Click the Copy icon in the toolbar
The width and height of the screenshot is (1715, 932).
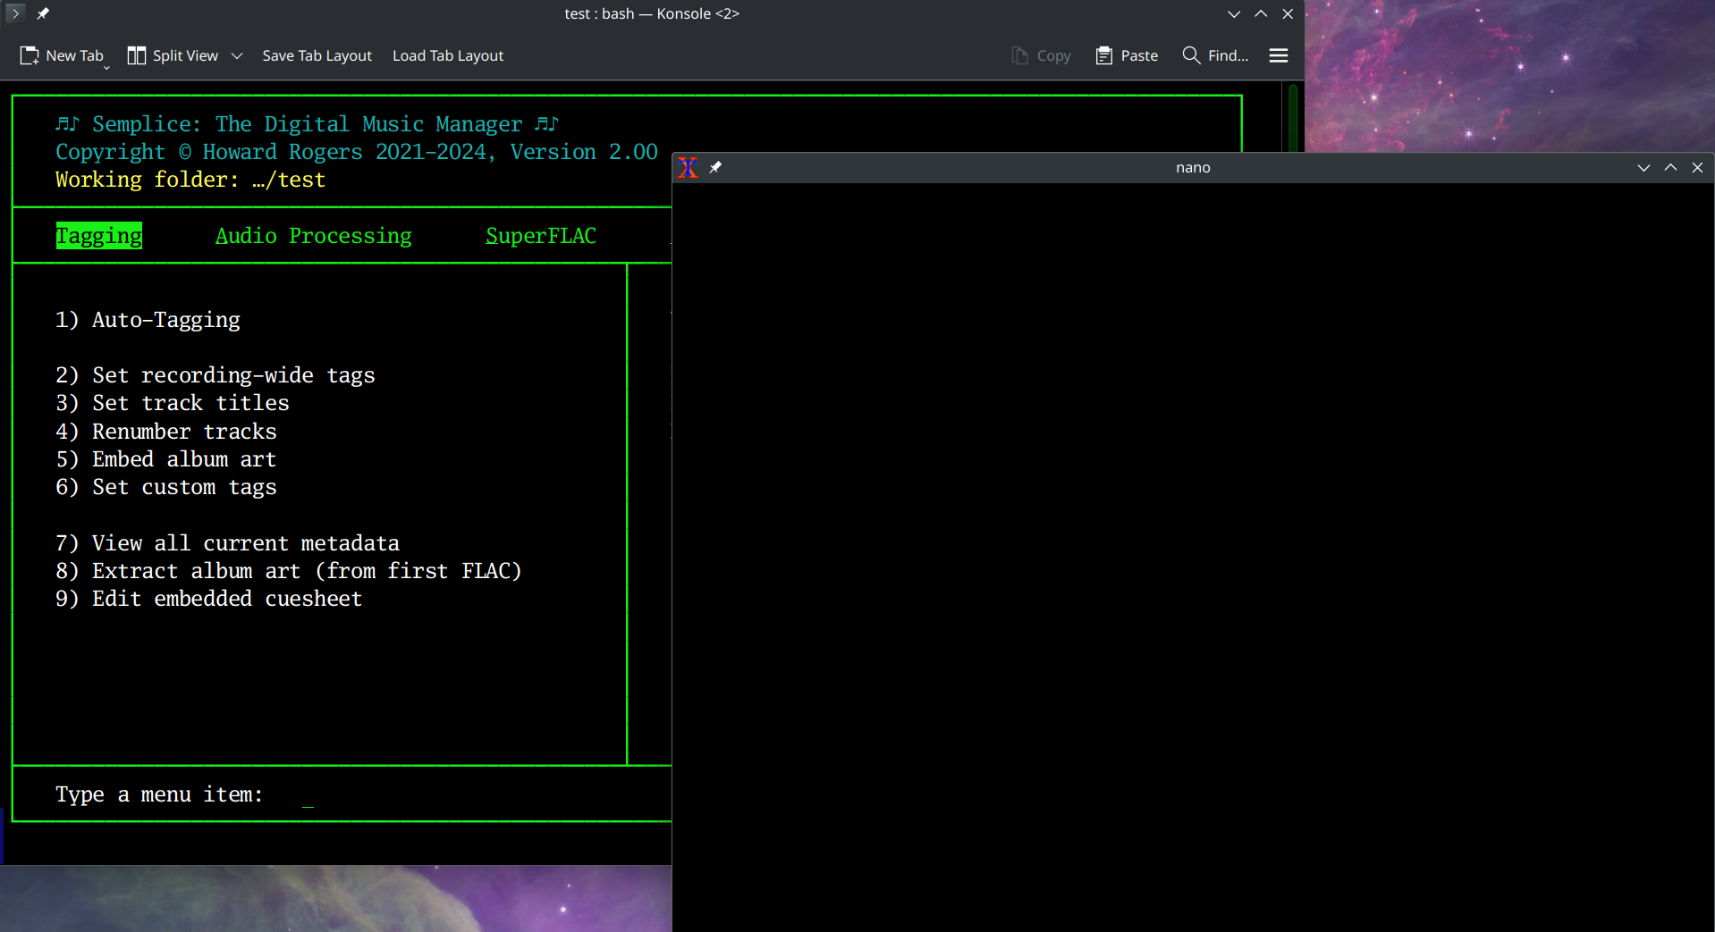pos(1018,55)
